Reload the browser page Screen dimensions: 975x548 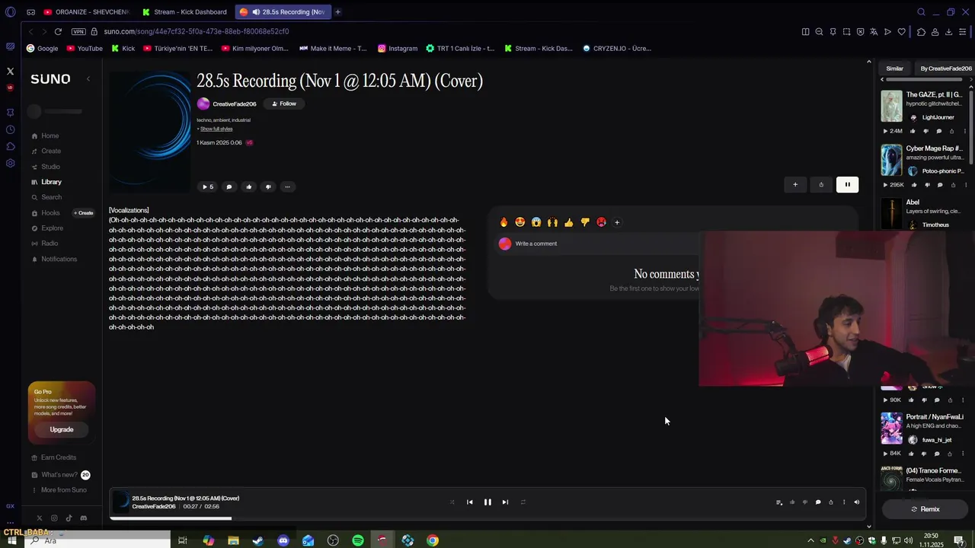[58, 31]
